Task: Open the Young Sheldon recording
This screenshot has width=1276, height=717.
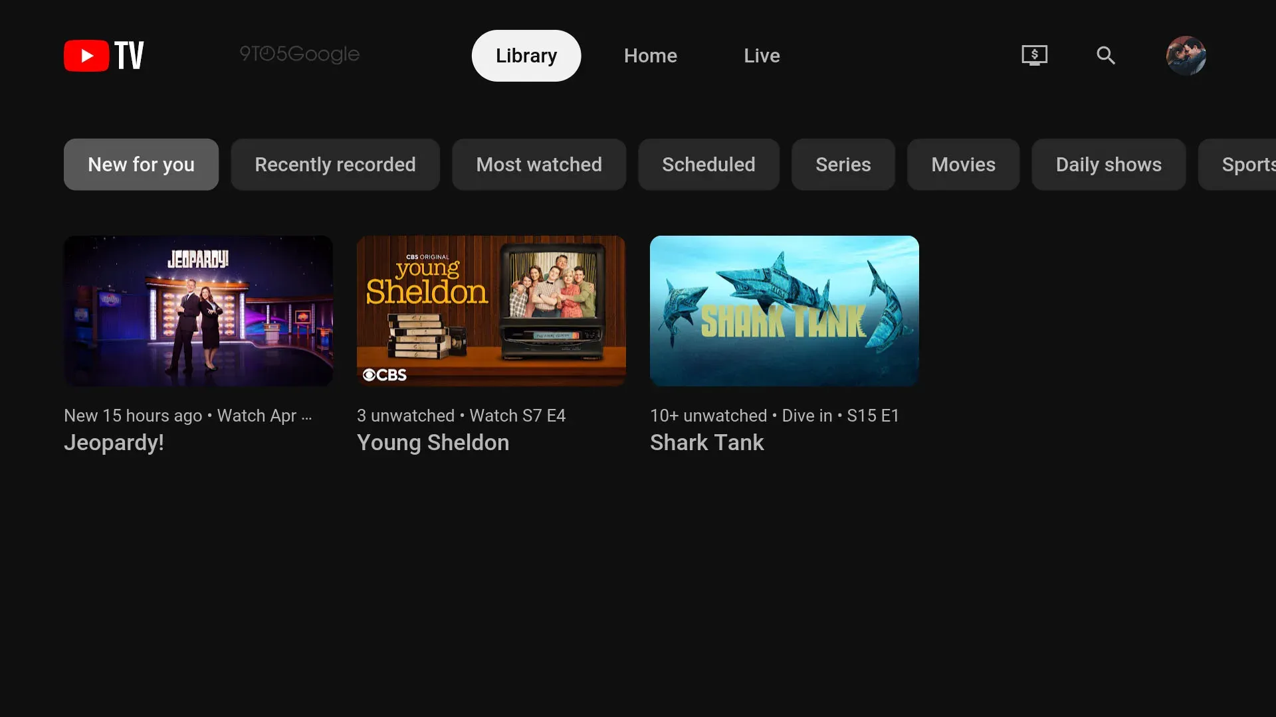Action: (491, 311)
